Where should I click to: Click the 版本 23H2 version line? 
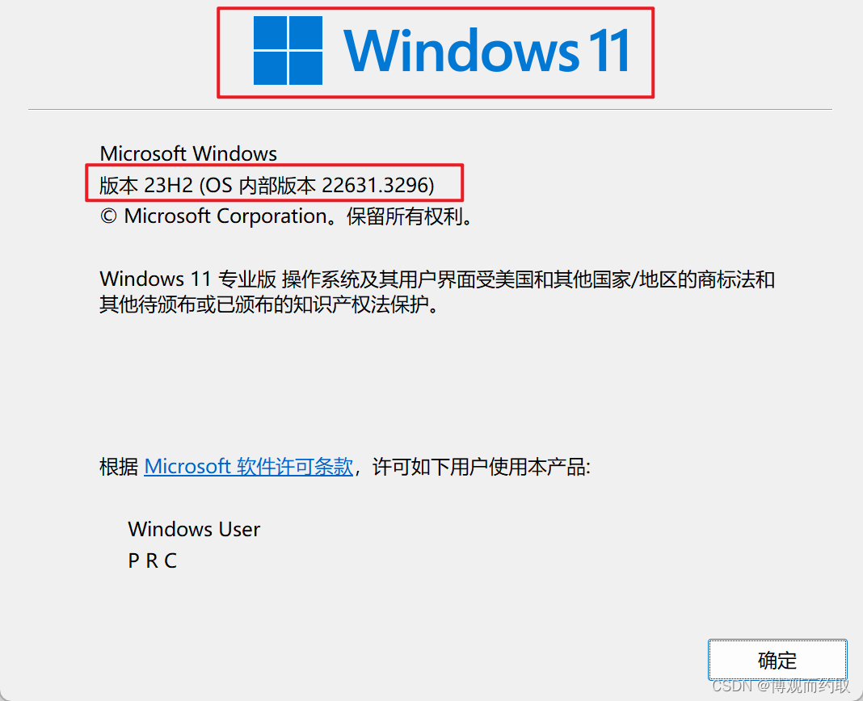267,186
